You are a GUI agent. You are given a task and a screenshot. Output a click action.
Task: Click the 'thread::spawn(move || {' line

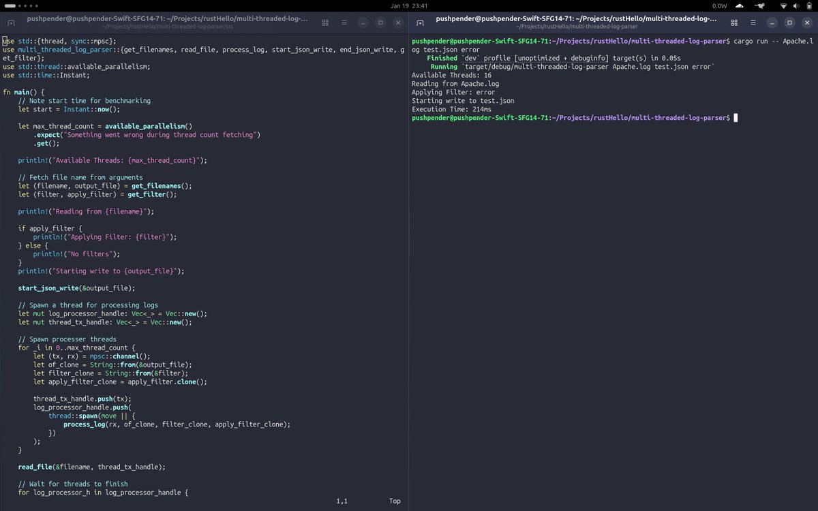click(92, 416)
